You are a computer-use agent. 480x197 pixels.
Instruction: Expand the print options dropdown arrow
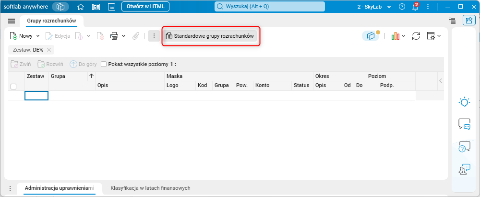click(x=124, y=36)
